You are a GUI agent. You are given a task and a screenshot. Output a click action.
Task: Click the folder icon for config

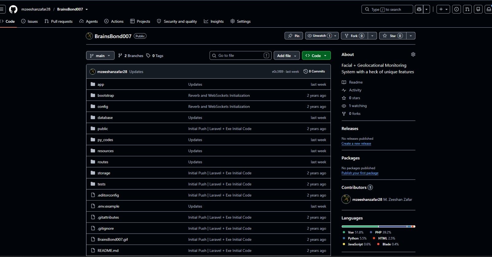(x=93, y=106)
